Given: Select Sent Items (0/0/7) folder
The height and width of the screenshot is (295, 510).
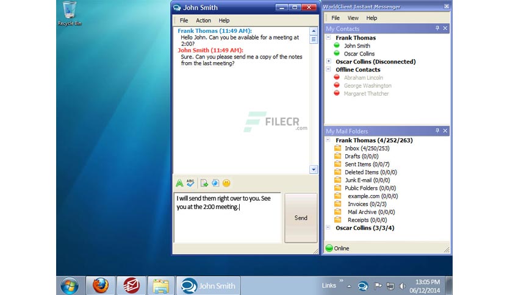Looking at the screenshot, I should coord(367,164).
